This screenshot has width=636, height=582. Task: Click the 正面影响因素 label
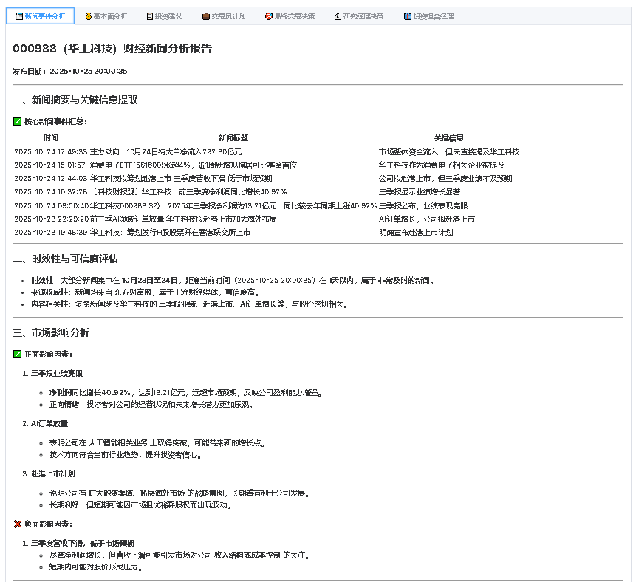(x=43, y=354)
